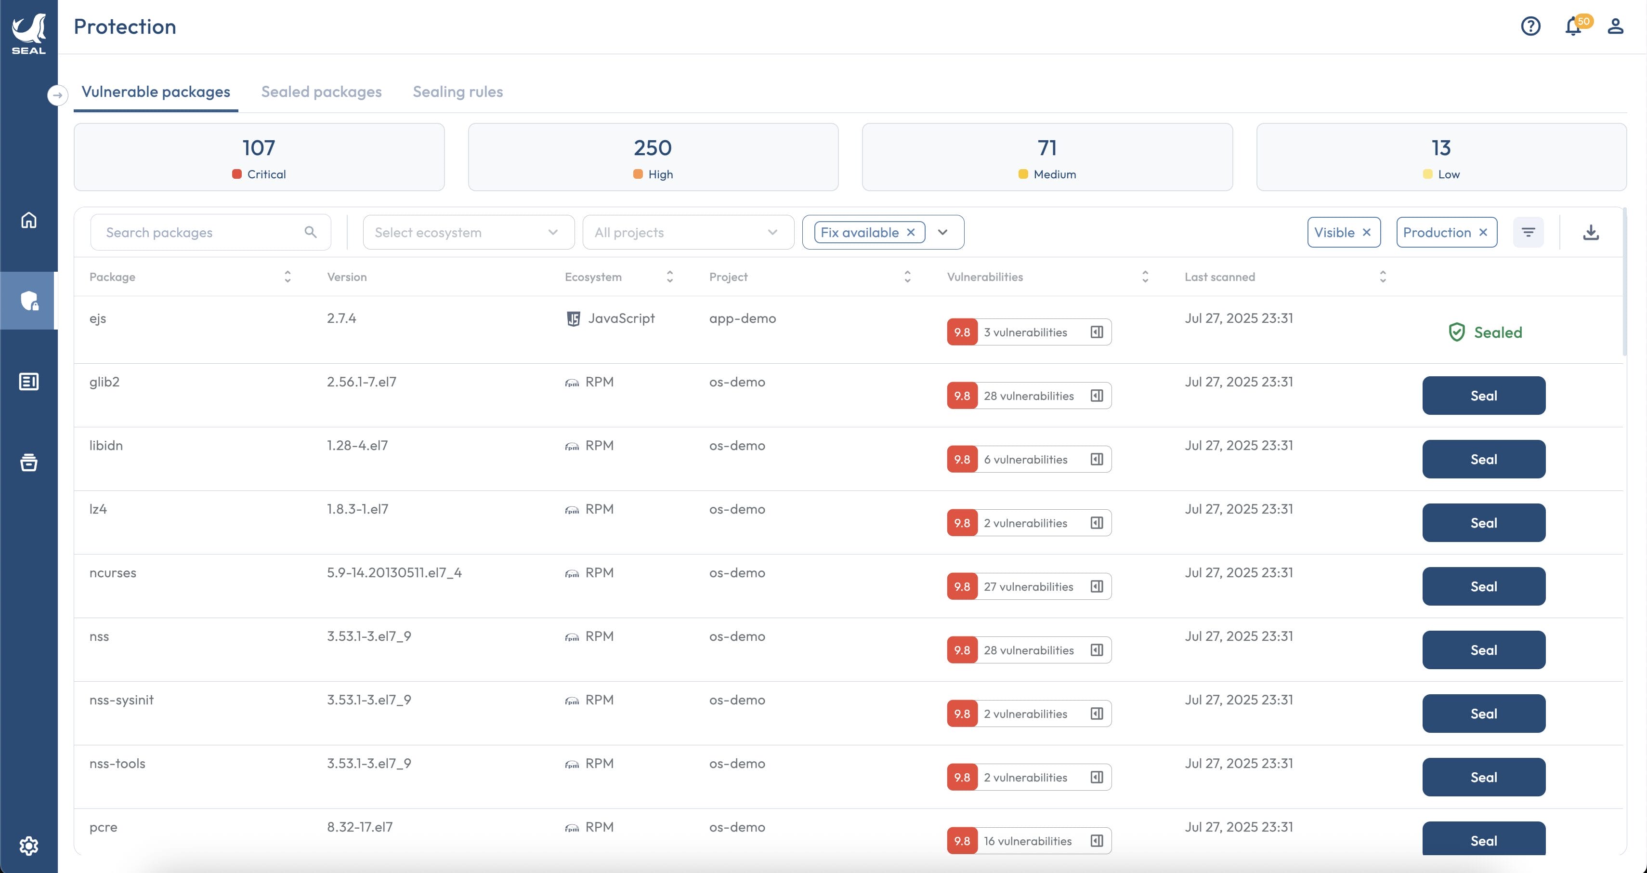Click the Sealed status for ejs
Image resolution: width=1647 pixels, height=873 pixels.
pos(1485,332)
